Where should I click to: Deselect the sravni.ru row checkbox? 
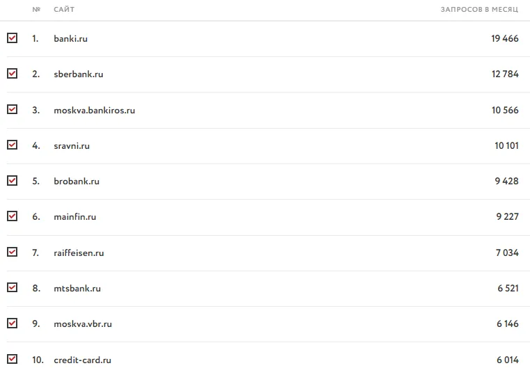click(x=12, y=145)
